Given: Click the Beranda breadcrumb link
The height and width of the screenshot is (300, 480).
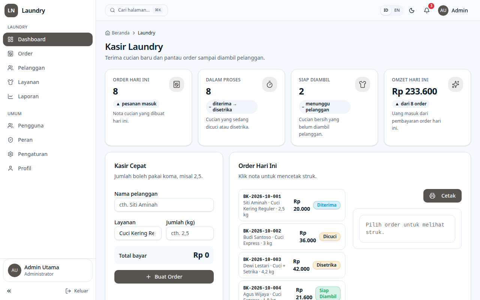Looking at the screenshot, I should (x=117, y=33).
